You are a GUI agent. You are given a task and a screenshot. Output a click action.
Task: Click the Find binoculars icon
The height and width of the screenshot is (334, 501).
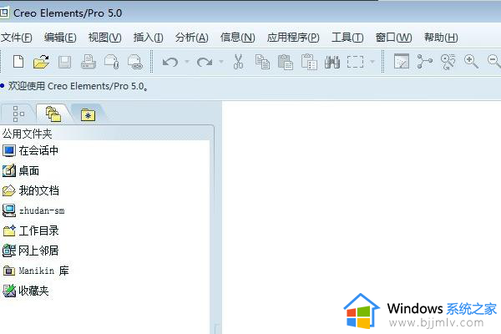coord(332,62)
